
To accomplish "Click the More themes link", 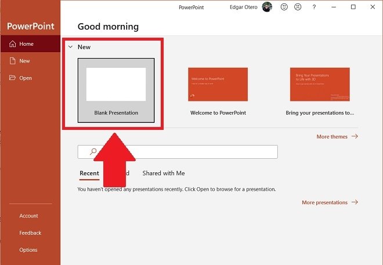I will (337, 136).
